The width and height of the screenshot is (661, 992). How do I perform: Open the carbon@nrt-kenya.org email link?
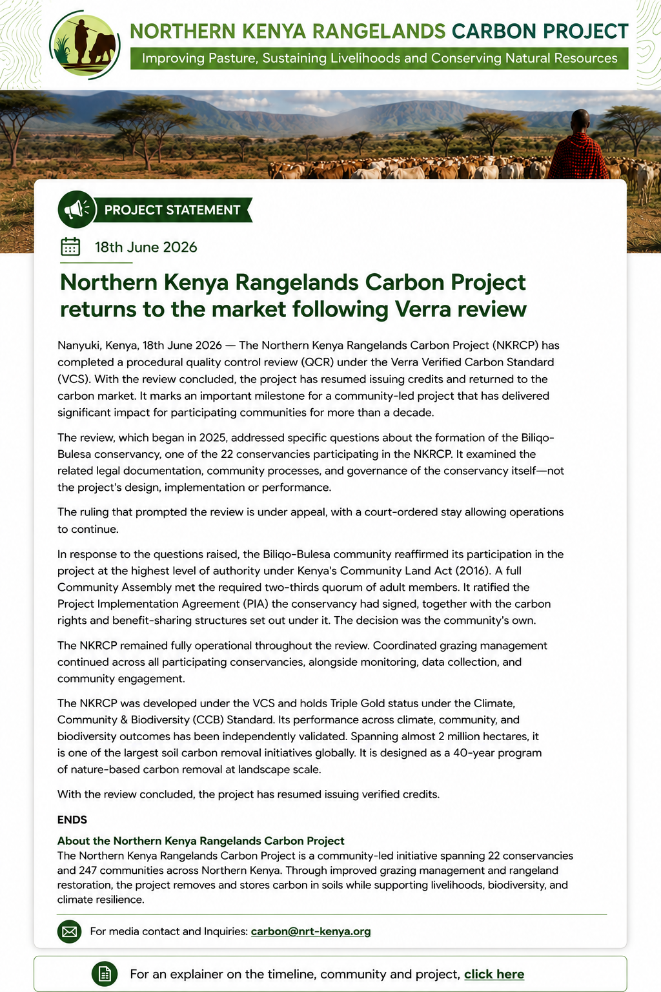[310, 931]
